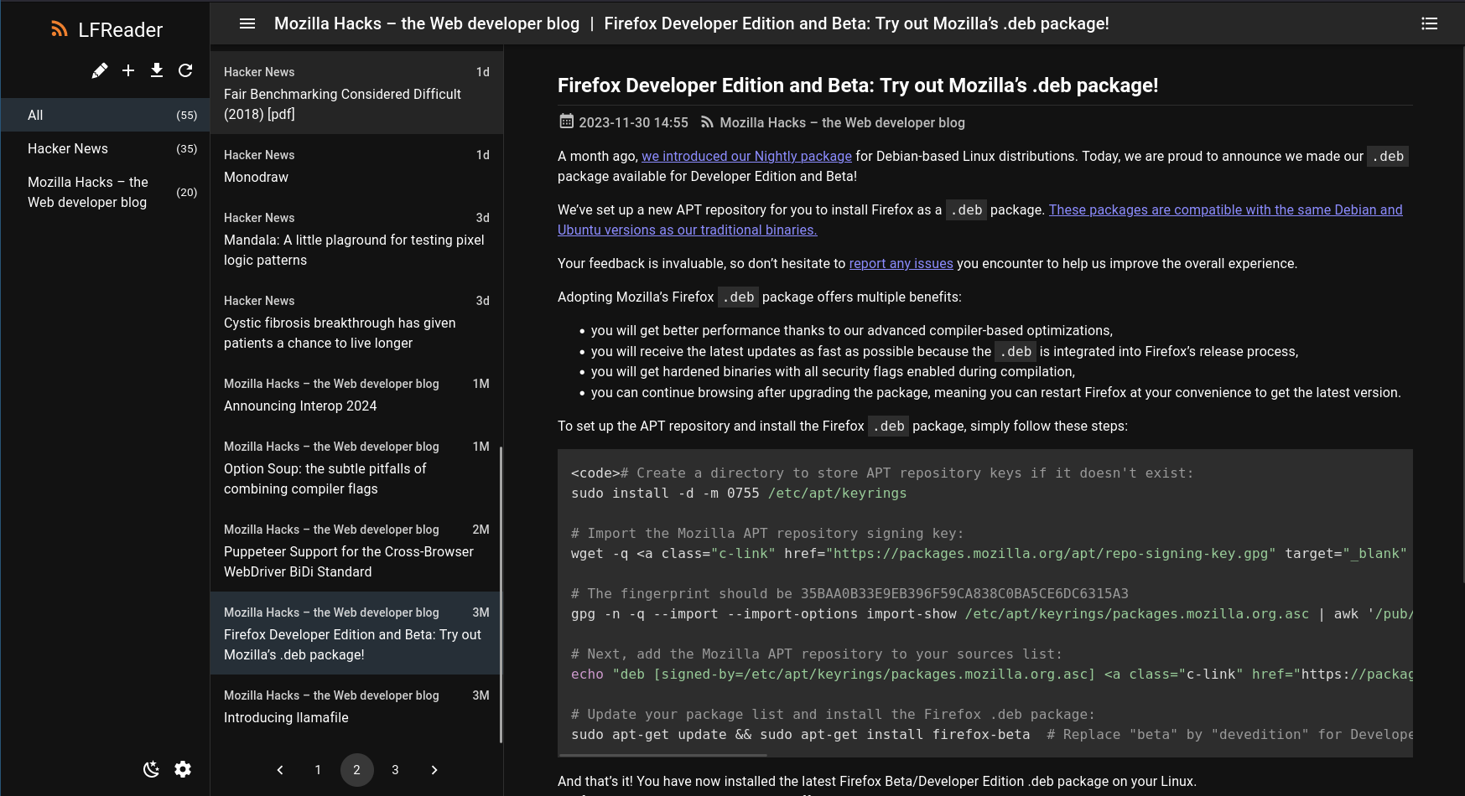The height and width of the screenshot is (796, 1465).
Task: Click the header title Mozilla Hacks text
Action: tap(427, 23)
